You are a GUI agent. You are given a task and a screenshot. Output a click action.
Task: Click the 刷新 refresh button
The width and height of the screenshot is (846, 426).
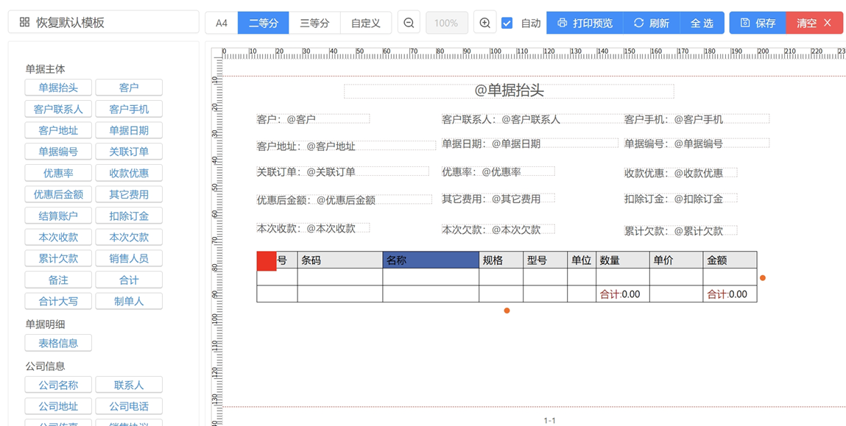coord(651,23)
